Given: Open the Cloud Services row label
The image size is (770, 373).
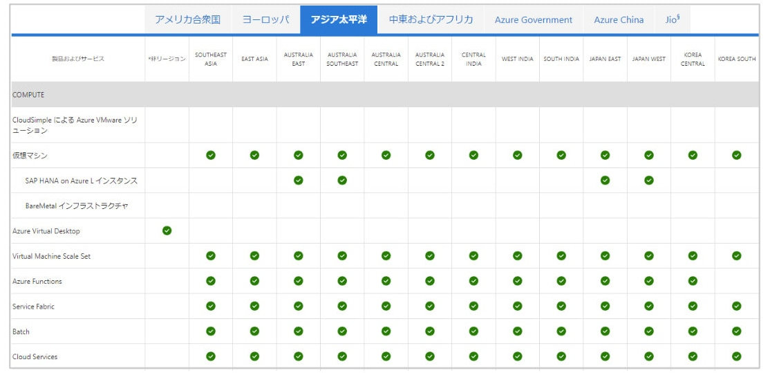Looking at the screenshot, I should [x=35, y=357].
